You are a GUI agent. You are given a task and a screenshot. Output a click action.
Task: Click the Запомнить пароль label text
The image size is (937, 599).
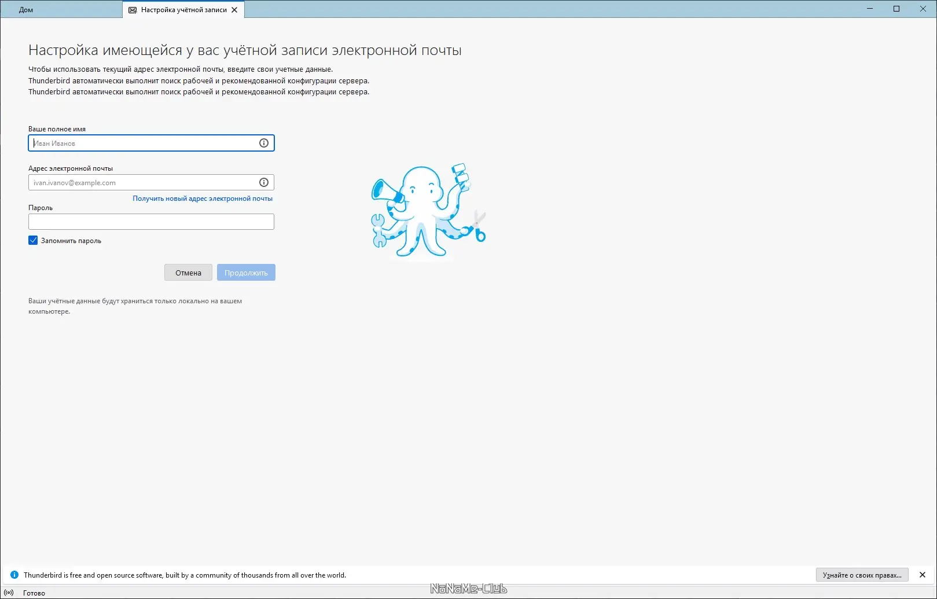71,241
